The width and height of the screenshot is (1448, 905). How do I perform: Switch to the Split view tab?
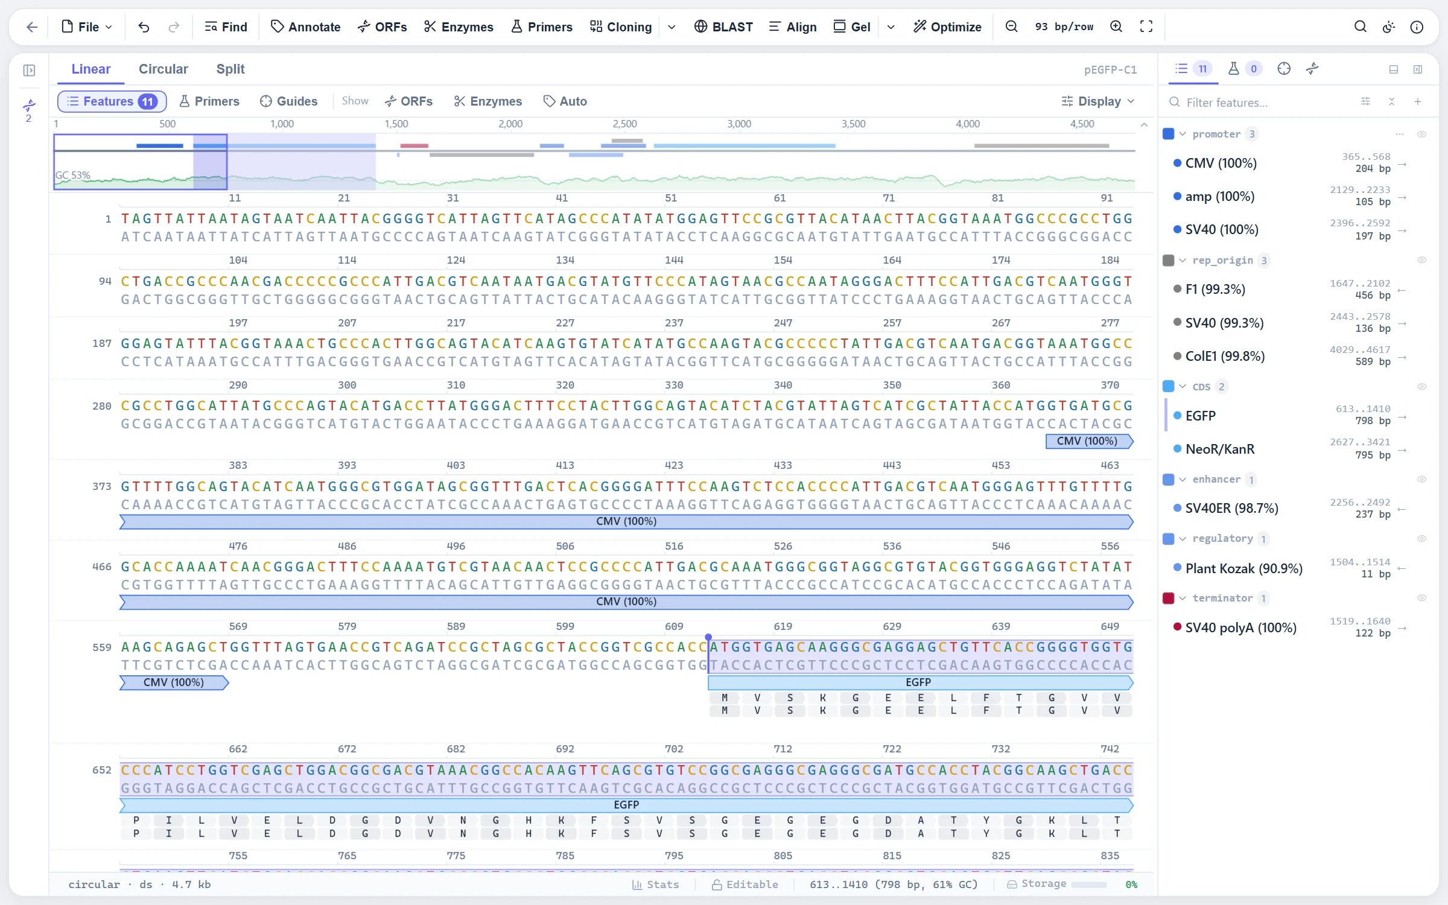click(230, 69)
